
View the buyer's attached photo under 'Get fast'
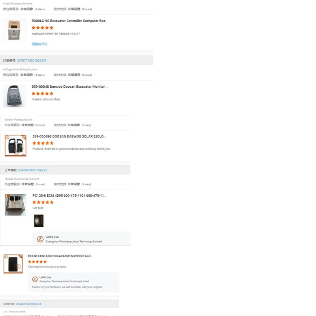(39, 221)
